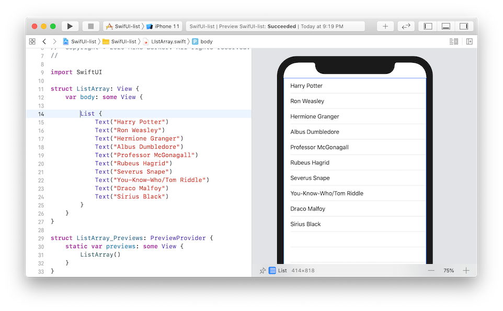503x311 pixels.
Task: Choose the iPhone 11 run destination
Action: pyautogui.click(x=163, y=26)
